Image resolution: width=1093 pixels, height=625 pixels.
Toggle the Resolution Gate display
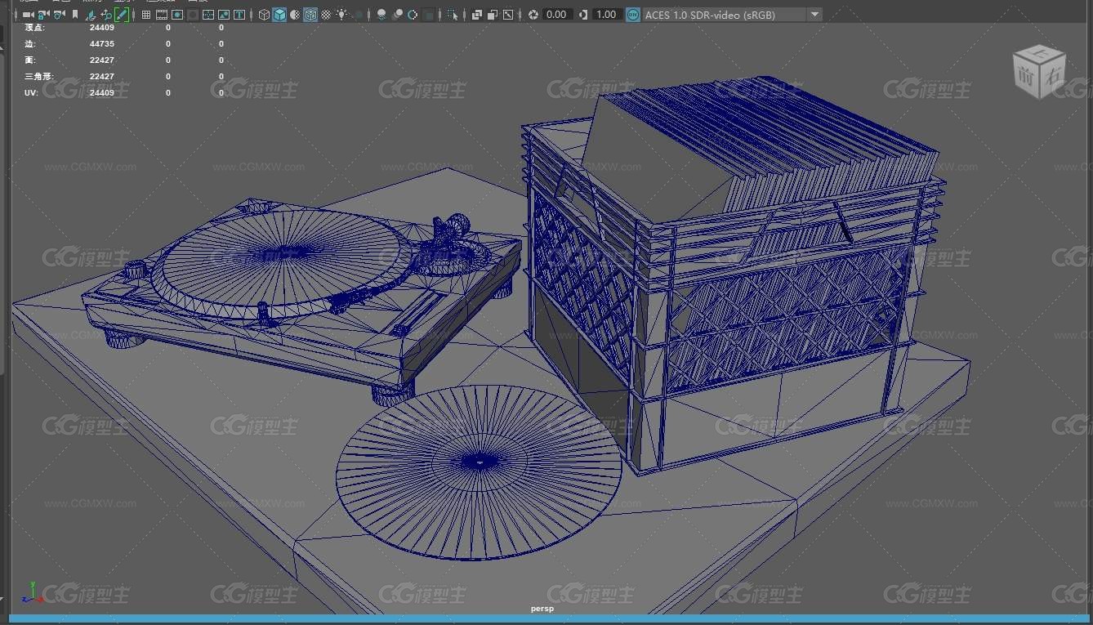click(177, 15)
